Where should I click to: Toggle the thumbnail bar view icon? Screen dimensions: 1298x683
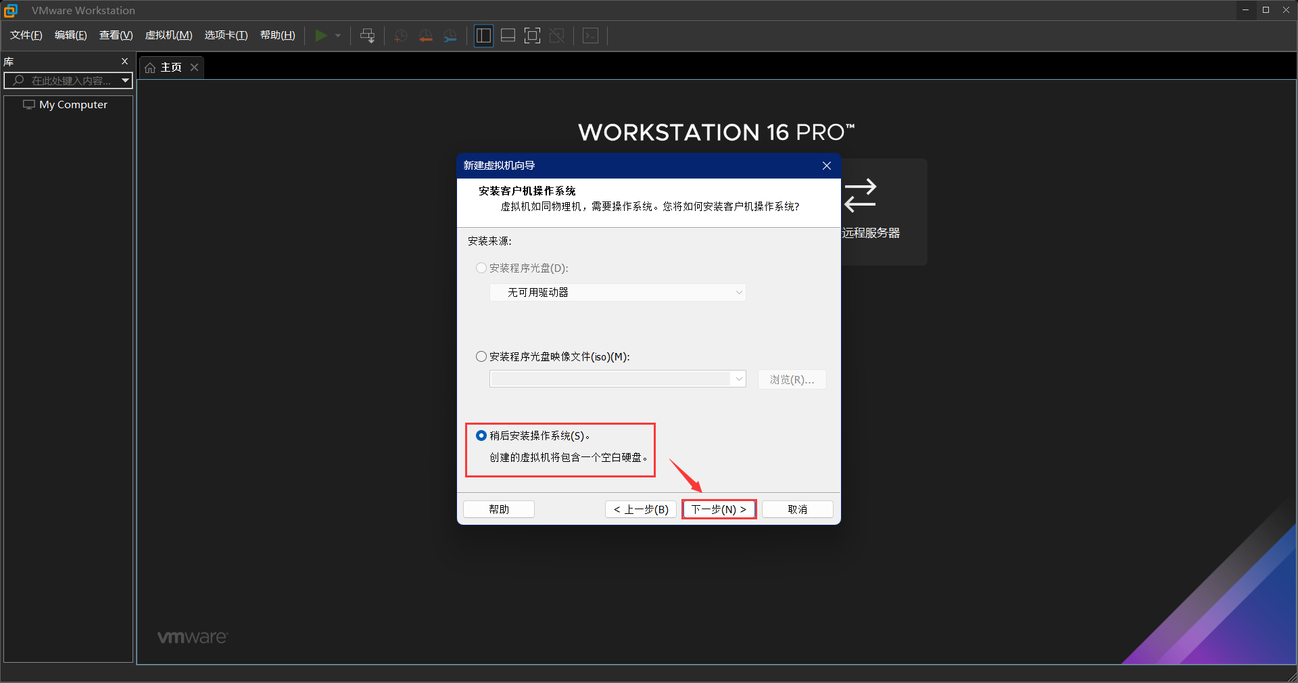[x=508, y=35]
